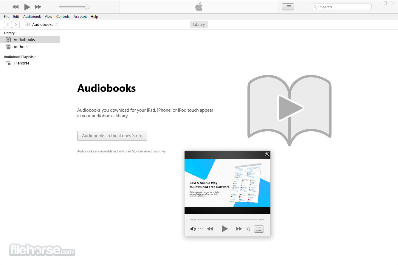
Task: Maximize the iTunes window
Action: pos(385,3)
